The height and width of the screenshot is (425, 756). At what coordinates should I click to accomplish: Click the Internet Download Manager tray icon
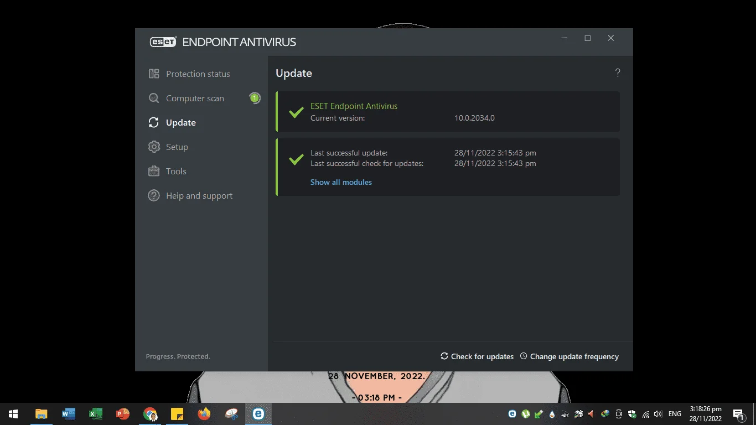click(x=605, y=414)
